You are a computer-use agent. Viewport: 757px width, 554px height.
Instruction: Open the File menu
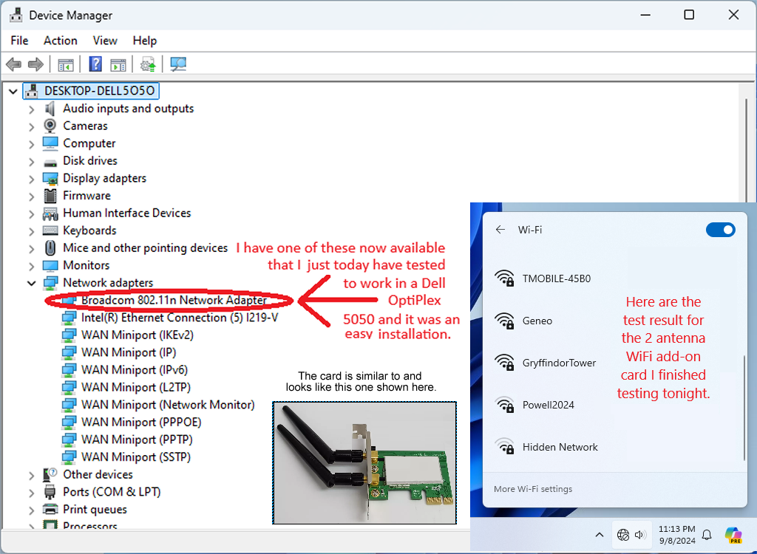(x=19, y=41)
